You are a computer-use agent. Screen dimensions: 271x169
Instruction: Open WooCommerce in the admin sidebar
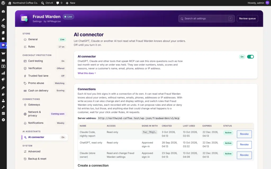click(x=3, y=53)
